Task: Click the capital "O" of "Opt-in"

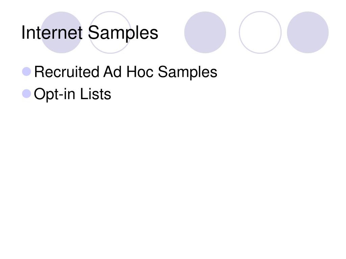Action: 40,94
